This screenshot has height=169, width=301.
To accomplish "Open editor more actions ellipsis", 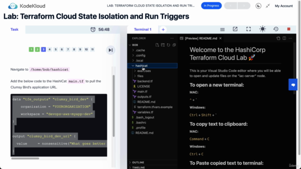I will (290, 38).
